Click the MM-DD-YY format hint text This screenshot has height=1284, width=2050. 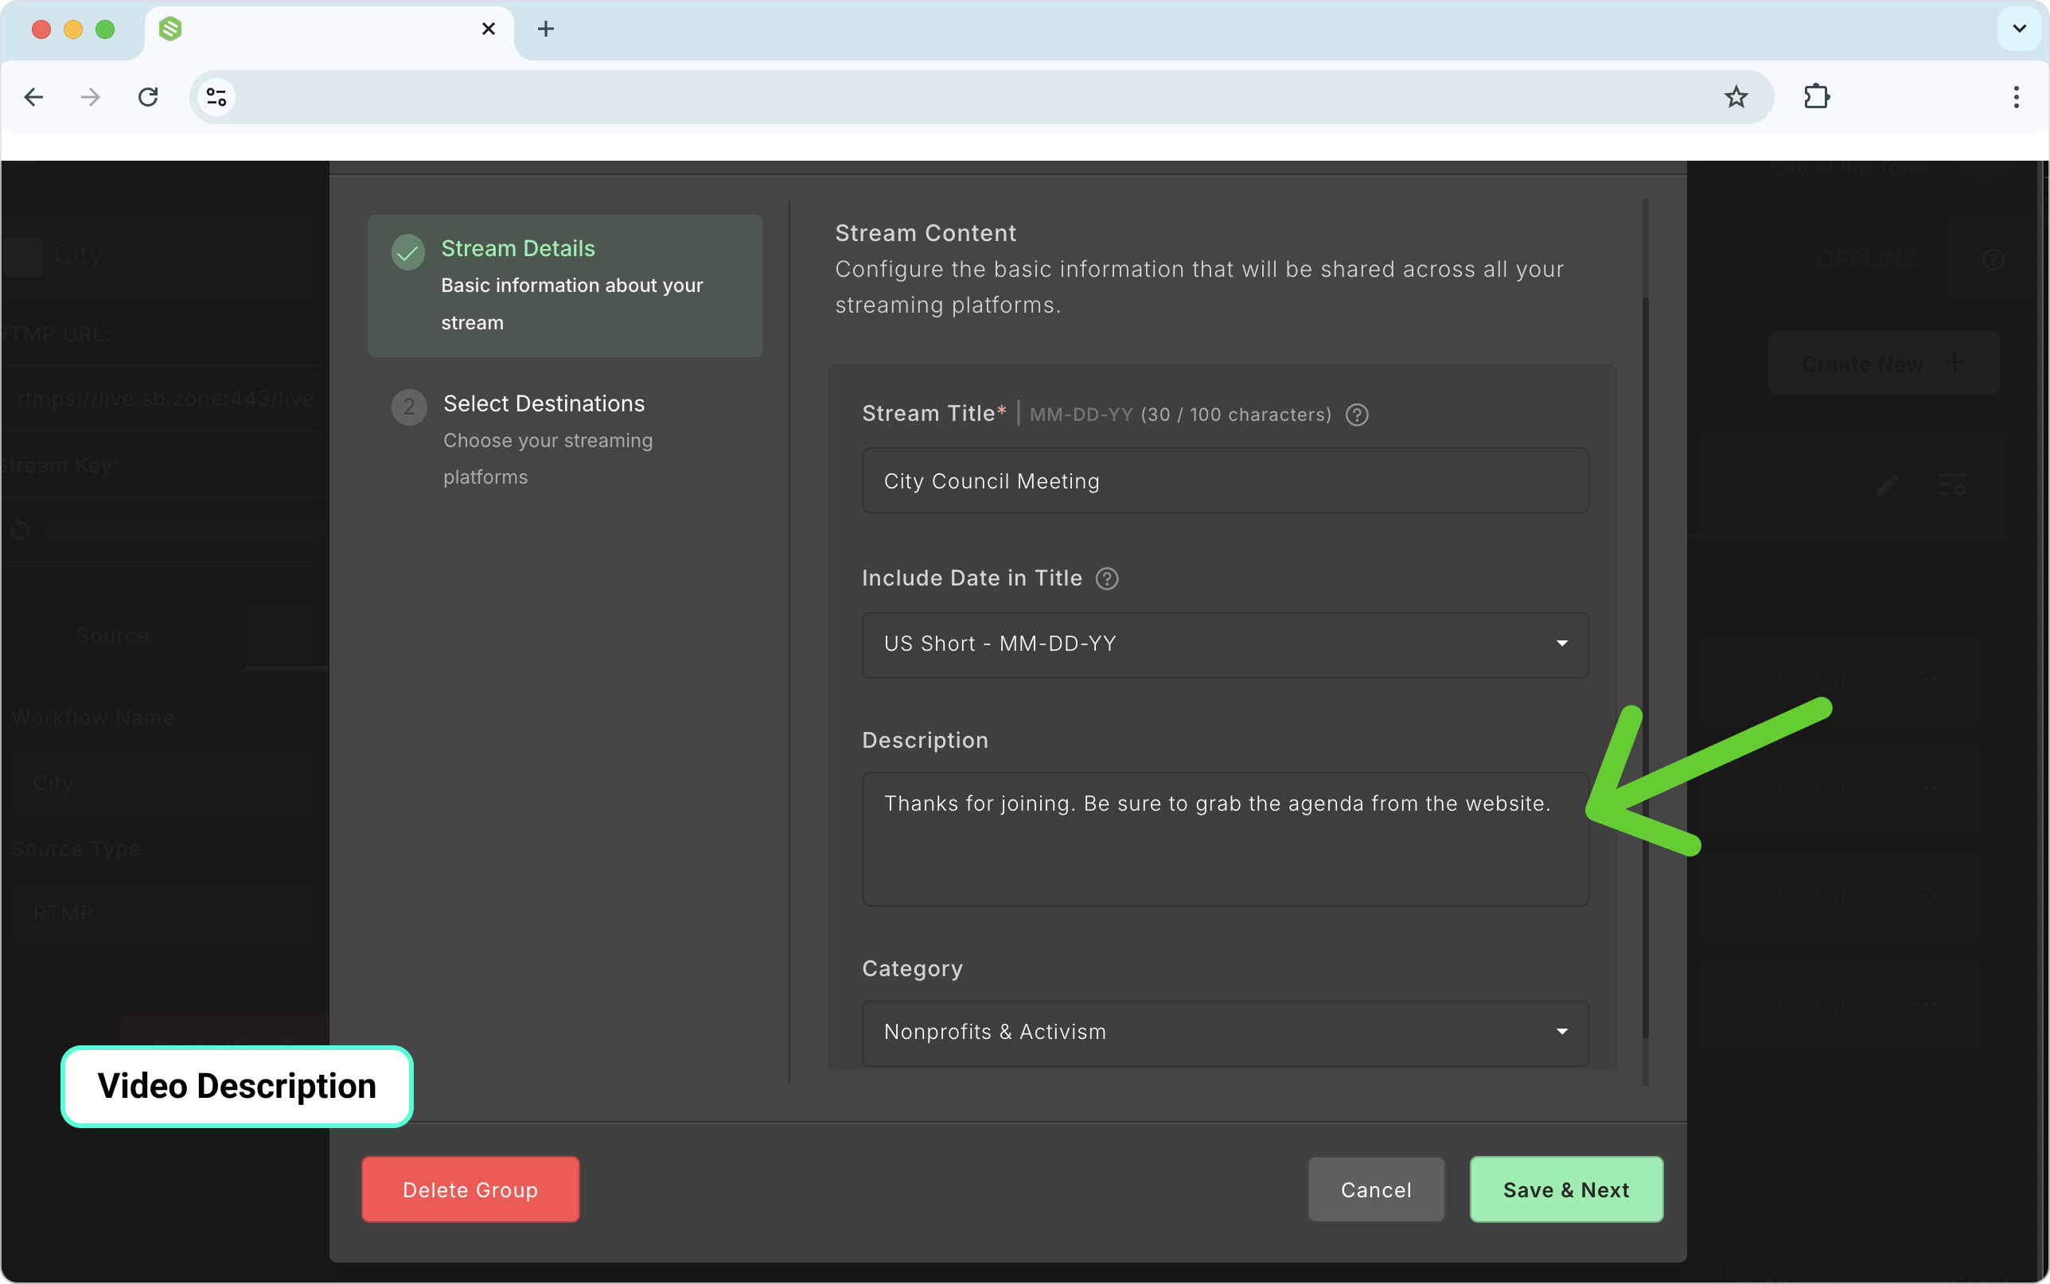coord(1081,414)
